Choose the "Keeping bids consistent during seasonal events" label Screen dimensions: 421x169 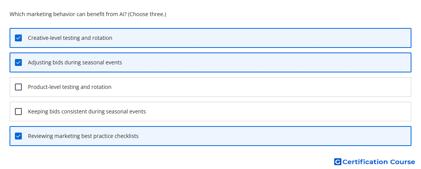pyautogui.click(x=87, y=112)
